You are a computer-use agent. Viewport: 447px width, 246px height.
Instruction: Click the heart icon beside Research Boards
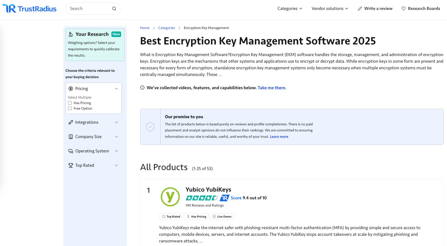click(404, 9)
